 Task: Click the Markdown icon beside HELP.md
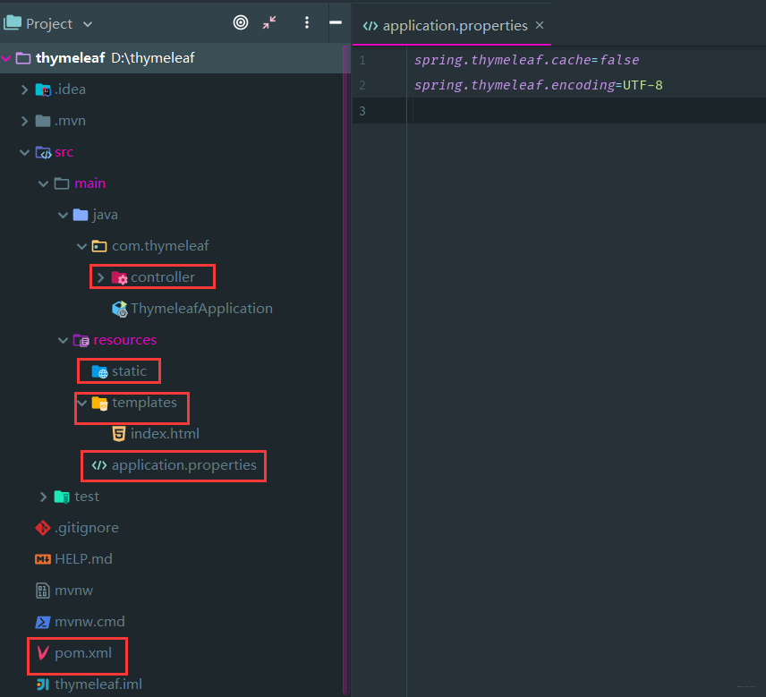click(x=43, y=559)
